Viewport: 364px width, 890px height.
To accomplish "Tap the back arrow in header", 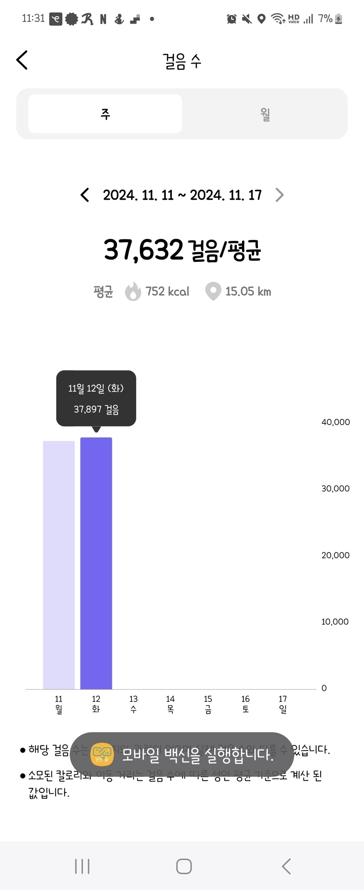I will click(22, 60).
